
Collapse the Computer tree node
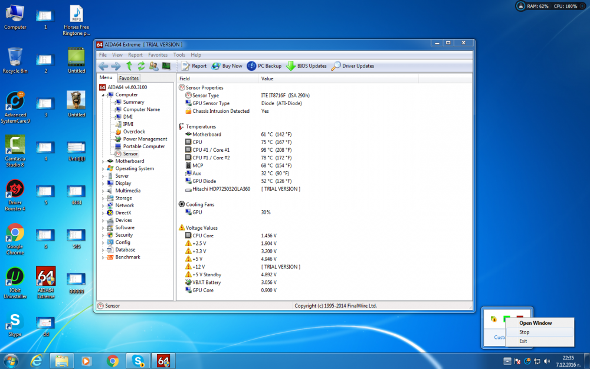coord(103,95)
